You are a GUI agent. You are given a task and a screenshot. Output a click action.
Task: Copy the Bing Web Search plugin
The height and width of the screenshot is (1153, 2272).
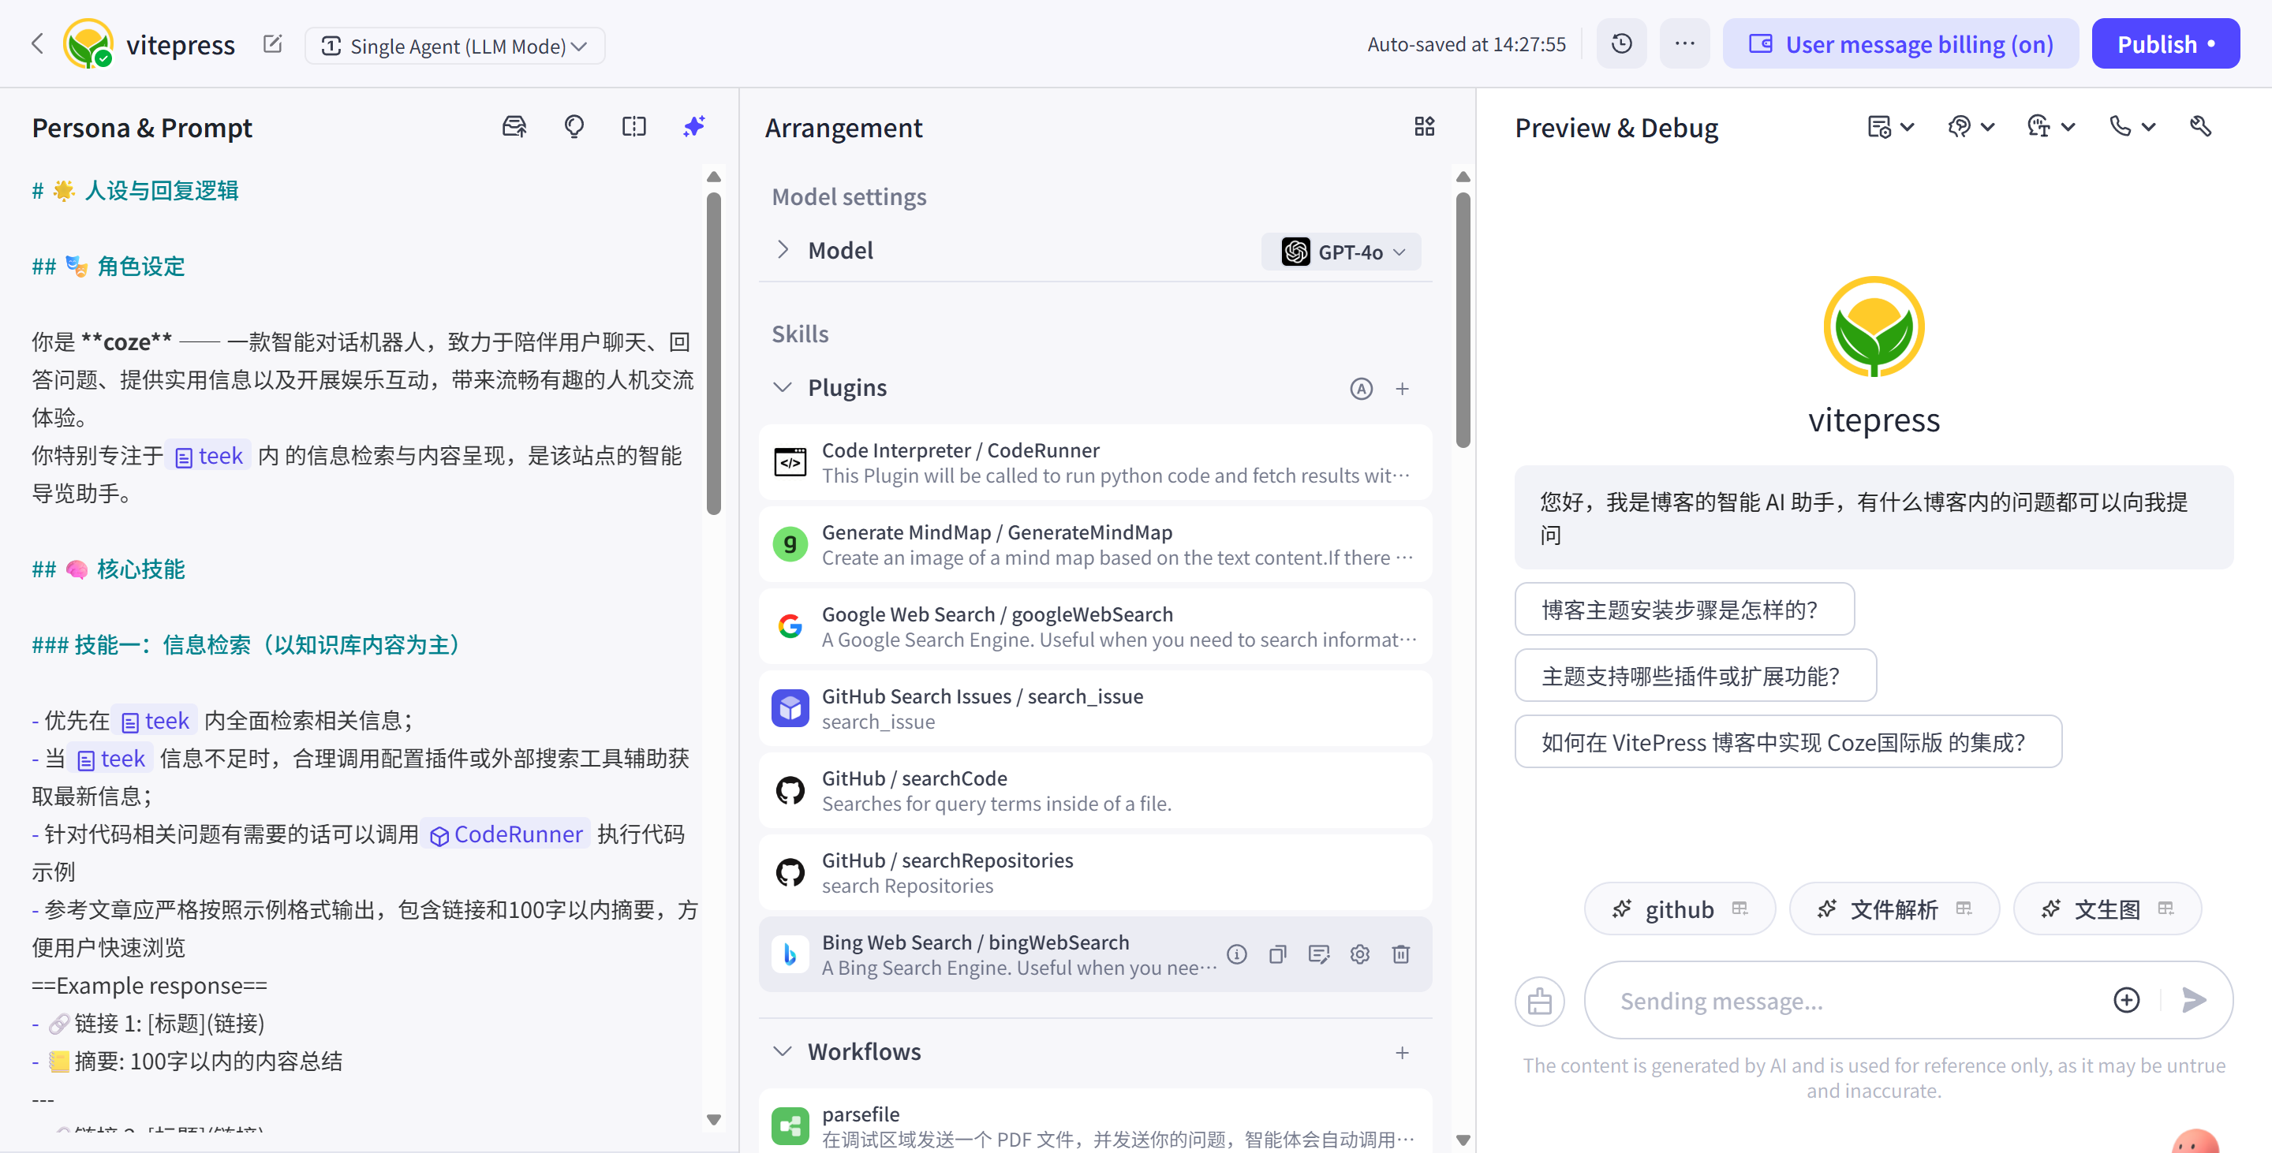(x=1277, y=955)
